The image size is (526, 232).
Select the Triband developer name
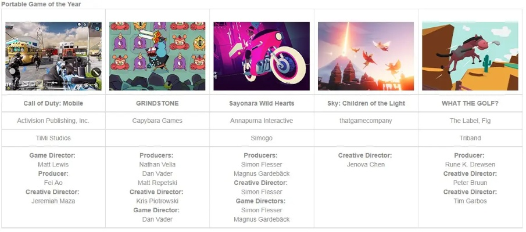tap(470, 138)
